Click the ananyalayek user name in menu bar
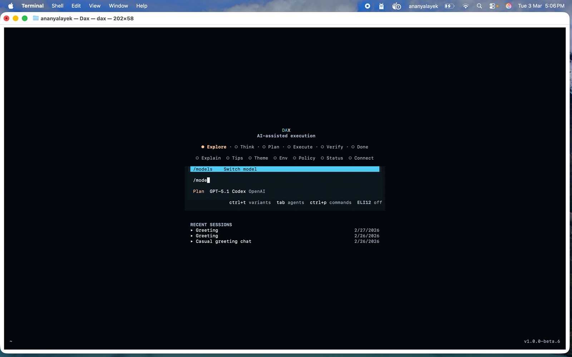The image size is (572, 357). pyautogui.click(x=423, y=6)
